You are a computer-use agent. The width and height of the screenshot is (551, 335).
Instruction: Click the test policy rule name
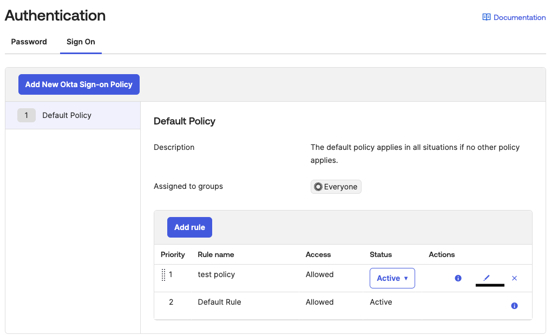pos(217,274)
